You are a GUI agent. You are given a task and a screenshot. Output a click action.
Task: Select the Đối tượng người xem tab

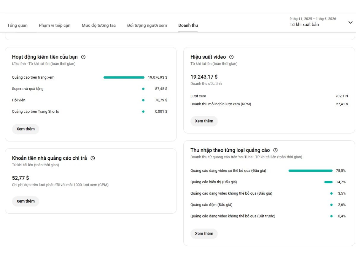[147, 25]
